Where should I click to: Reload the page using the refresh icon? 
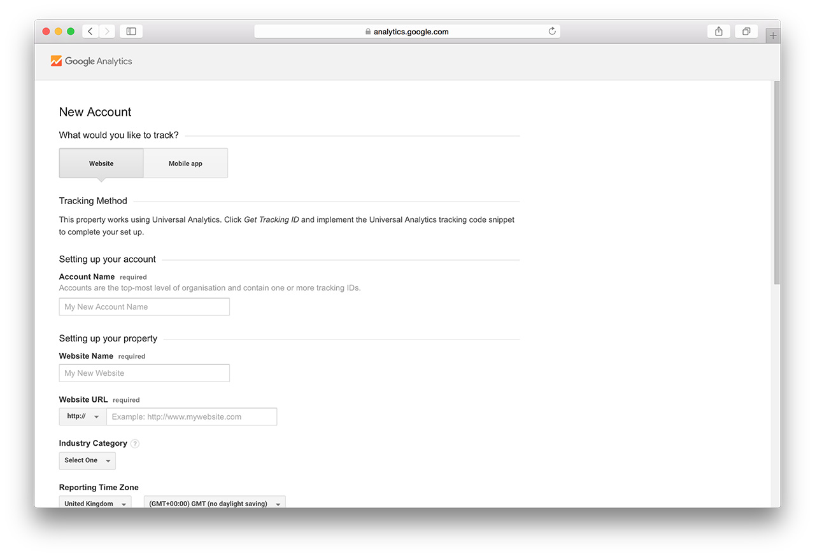pos(552,31)
